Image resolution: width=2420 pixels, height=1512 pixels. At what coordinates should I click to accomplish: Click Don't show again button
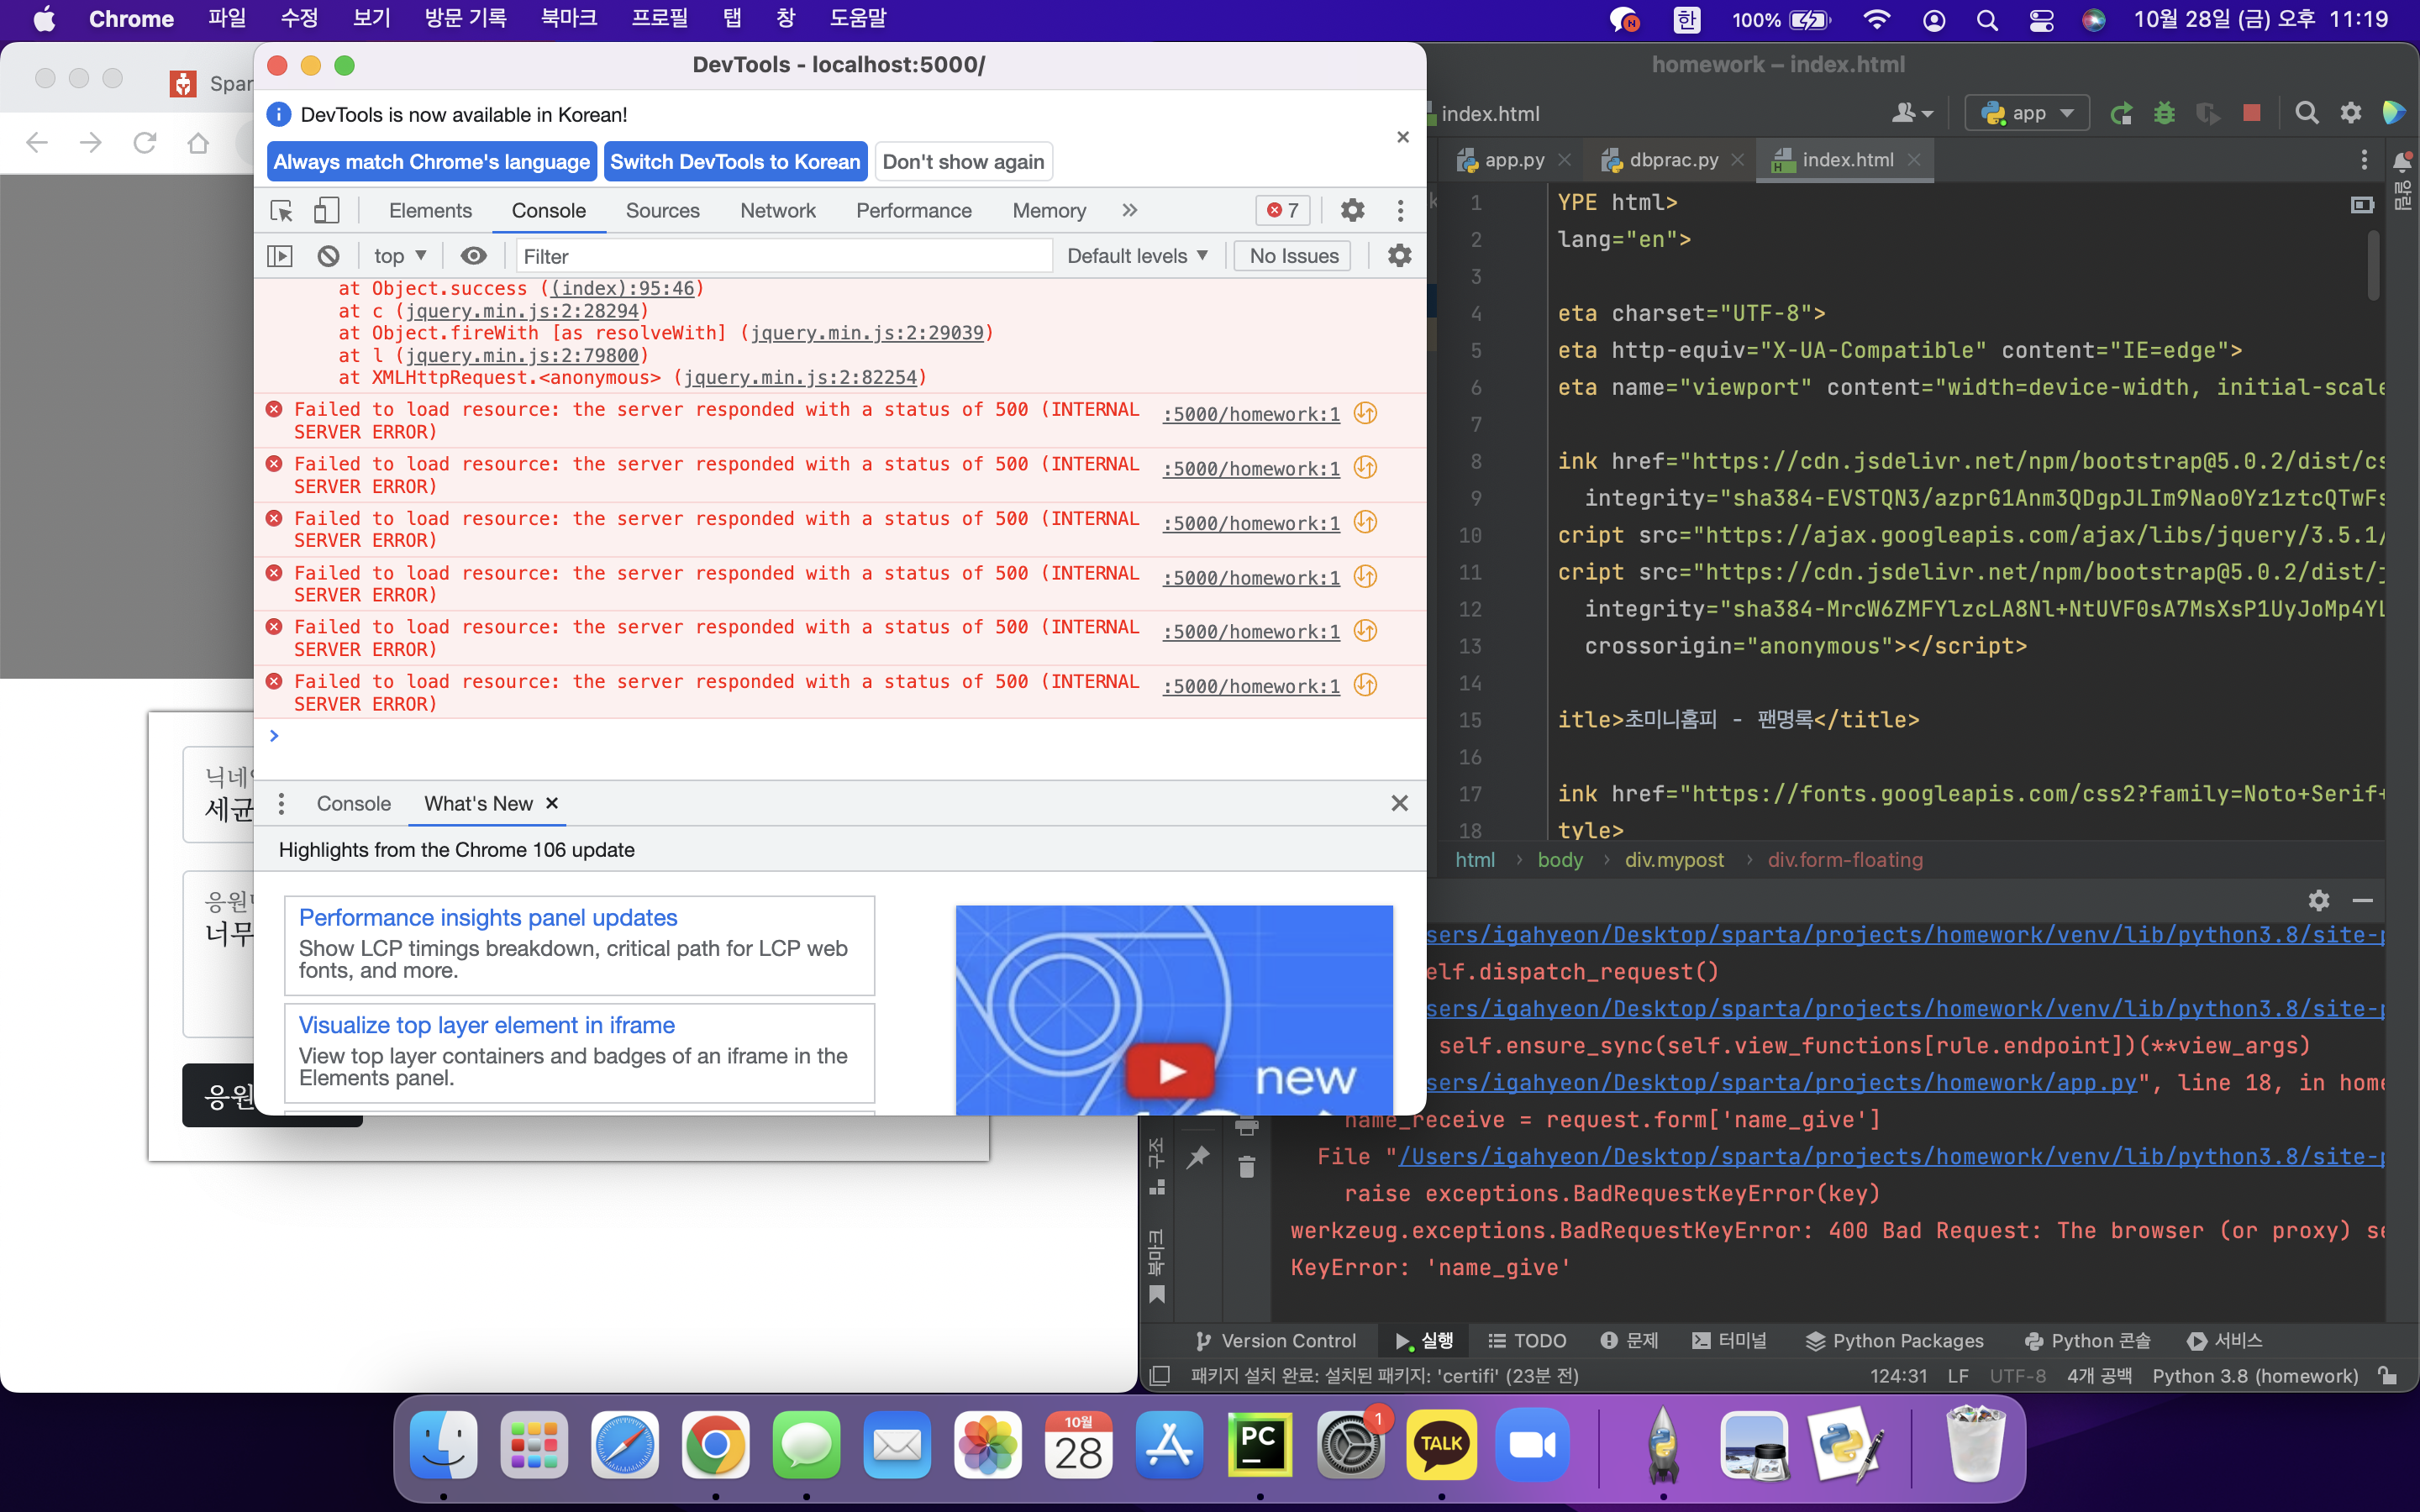click(964, 162)
